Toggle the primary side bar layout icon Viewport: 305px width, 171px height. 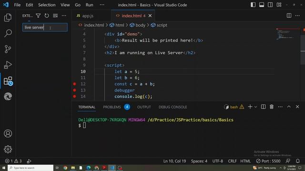coord(253,5)
